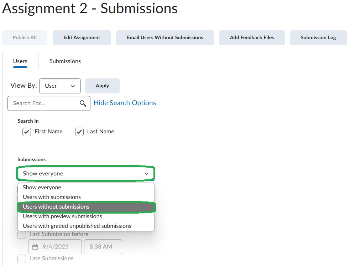Open the Users tab
Image resolution: width=350 pixels, height=266 pixels.
(20, 61)
